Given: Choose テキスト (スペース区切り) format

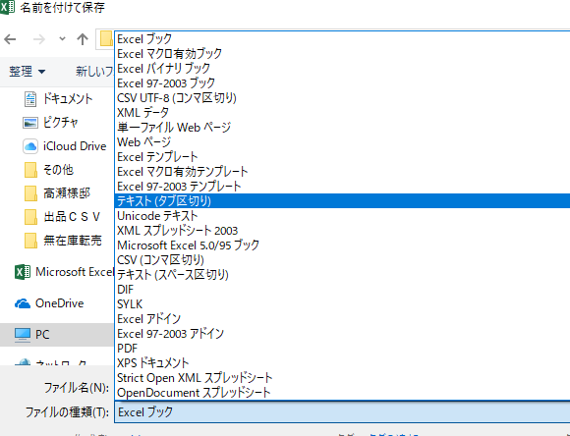Looking at the screenshot, I should click(x=342, y=275).
